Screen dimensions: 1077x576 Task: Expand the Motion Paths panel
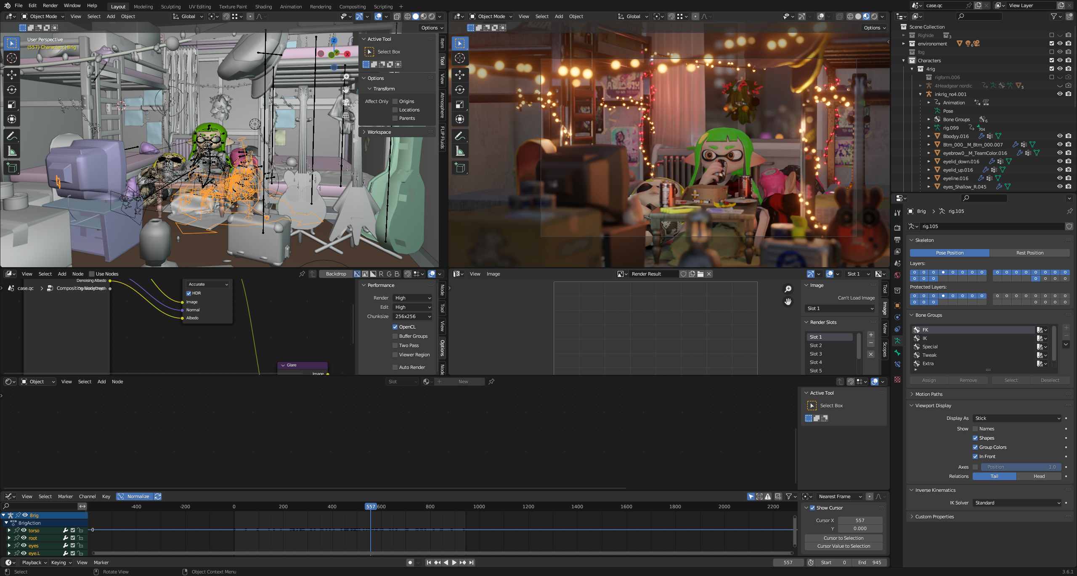[x=929, y=394]
